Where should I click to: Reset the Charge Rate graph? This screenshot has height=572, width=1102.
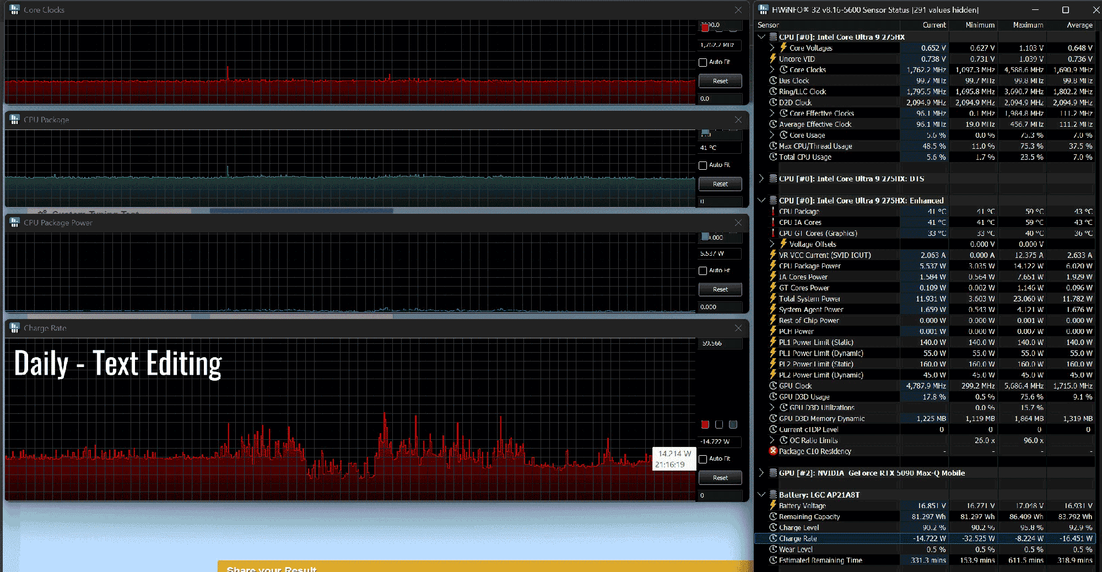(720, 478)
